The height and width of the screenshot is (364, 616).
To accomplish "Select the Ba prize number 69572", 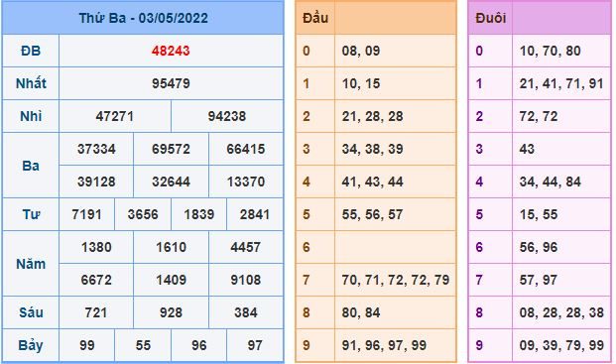I will 171,149.
